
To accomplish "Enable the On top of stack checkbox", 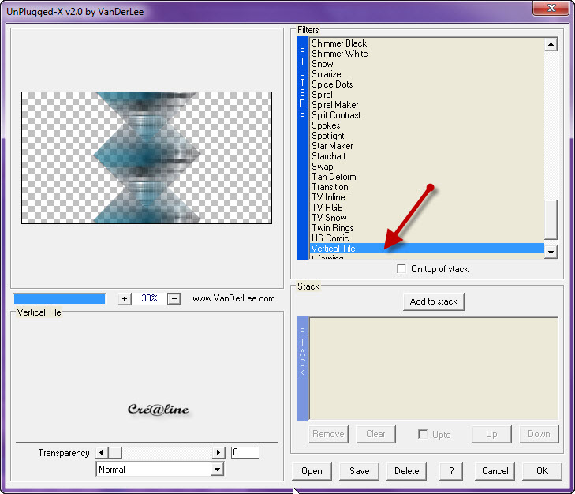I will [x=402, y=269].
